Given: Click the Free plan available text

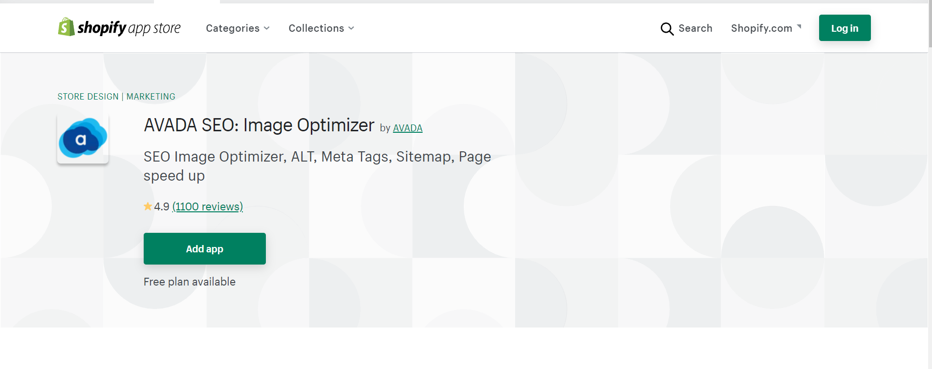Looking at the screenshot, I should tap(189, 282).
